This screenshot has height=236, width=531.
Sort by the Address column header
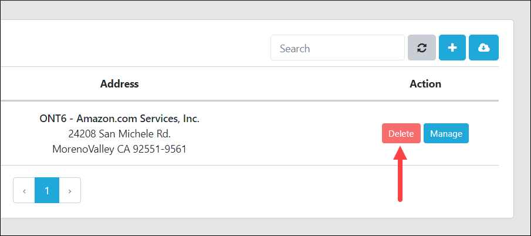(x=120, y=83)
